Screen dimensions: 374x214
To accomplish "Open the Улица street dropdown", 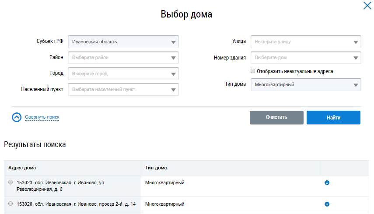I will point(306,42).
